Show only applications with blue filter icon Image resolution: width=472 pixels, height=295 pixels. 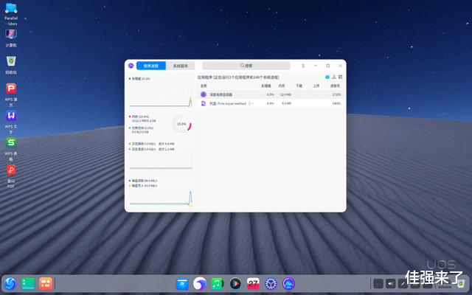pyautogui.click(x=327, y=77)
